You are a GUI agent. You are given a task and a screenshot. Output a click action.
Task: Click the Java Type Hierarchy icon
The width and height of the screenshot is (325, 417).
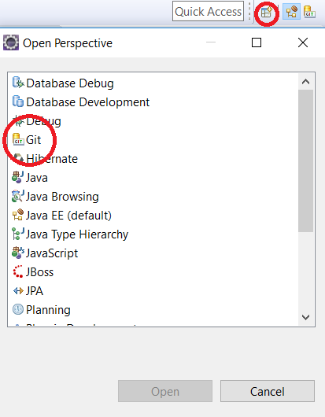pos(18,234)
